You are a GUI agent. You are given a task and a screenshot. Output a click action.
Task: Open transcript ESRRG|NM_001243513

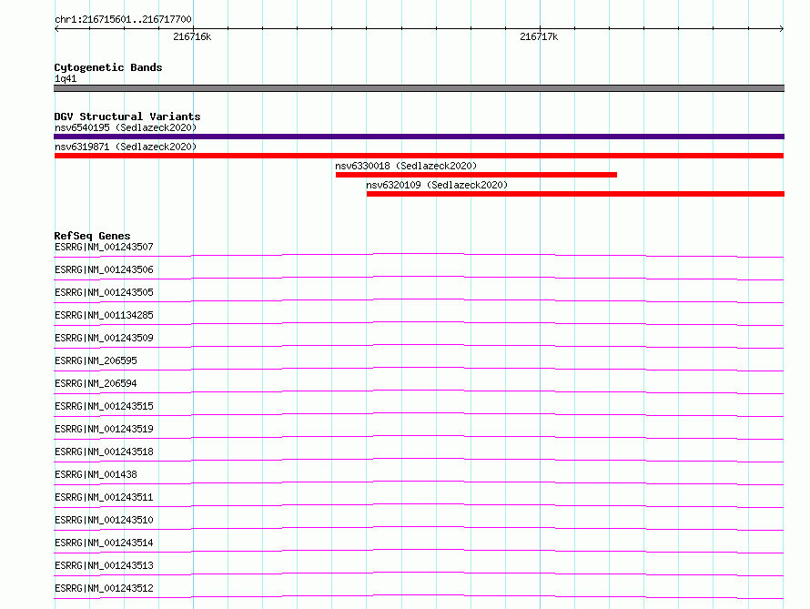click(x=104, y=565)
